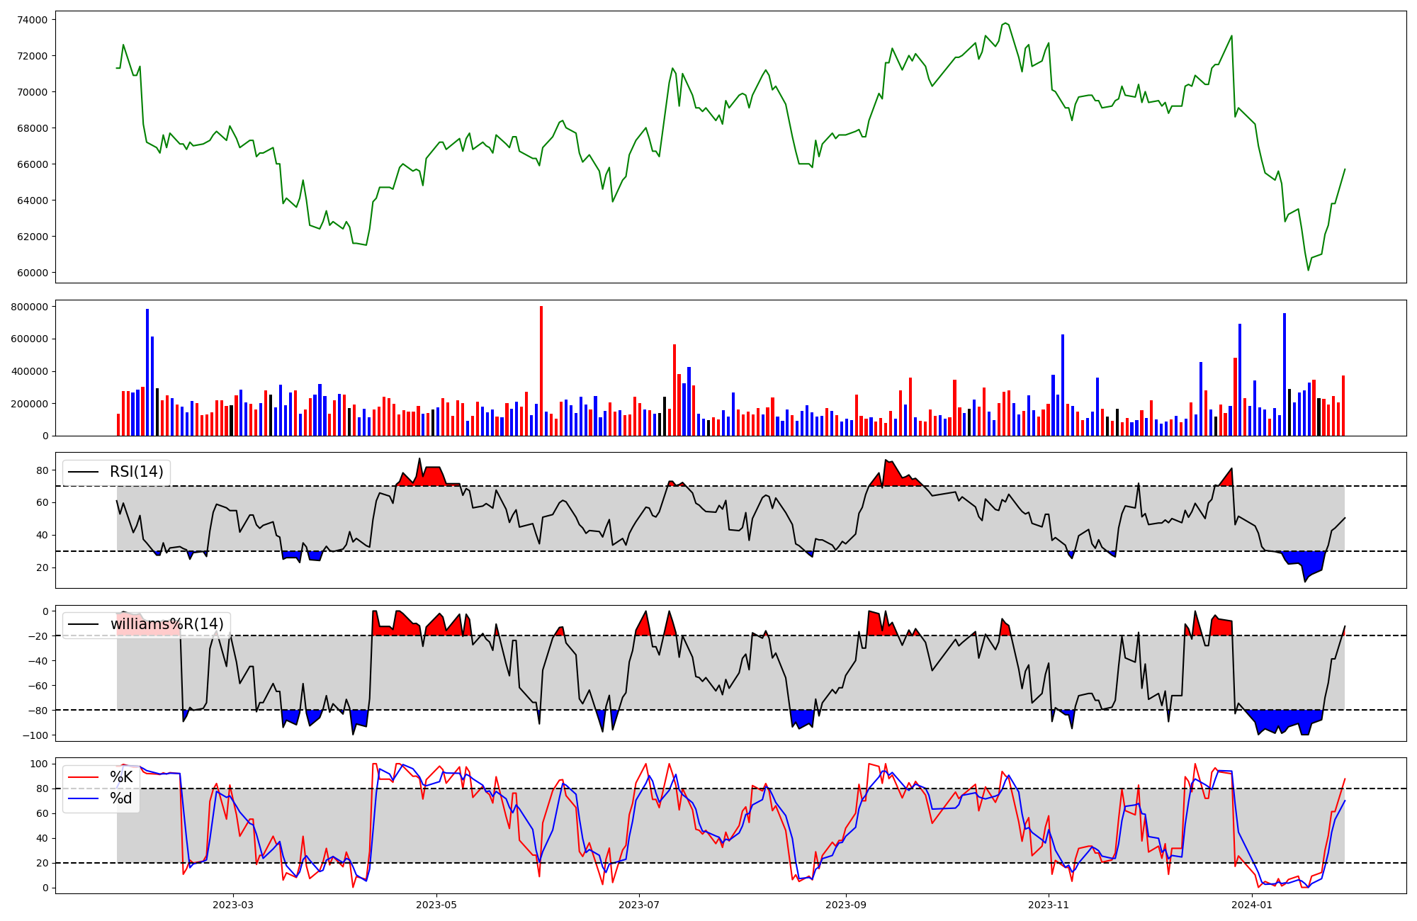Screen dimensions: 1417x921
Task: Click the 2023-03 x-axis date label
Action: [233, 905]
